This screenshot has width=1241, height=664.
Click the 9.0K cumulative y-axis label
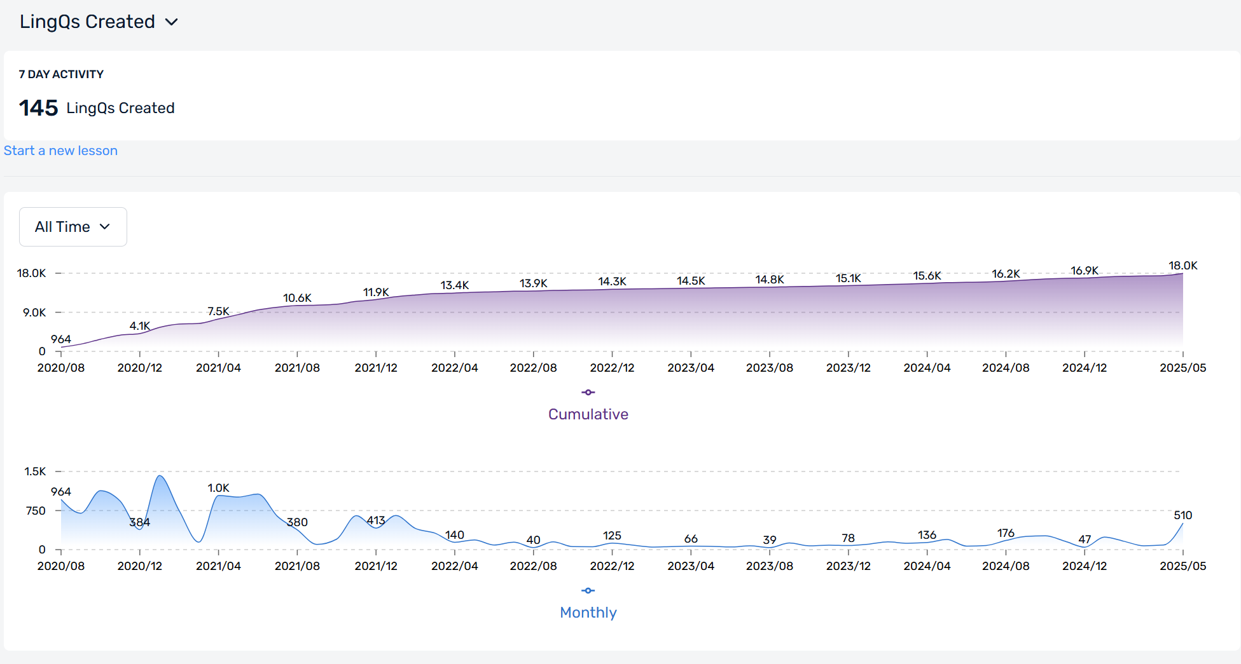click(34, 313)
